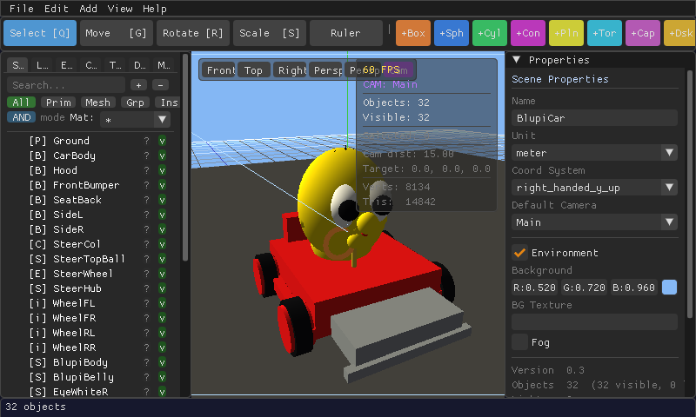696x417 pixels.
Task: Add a capsule with +Cap button
Action: [x=643, y=33]
